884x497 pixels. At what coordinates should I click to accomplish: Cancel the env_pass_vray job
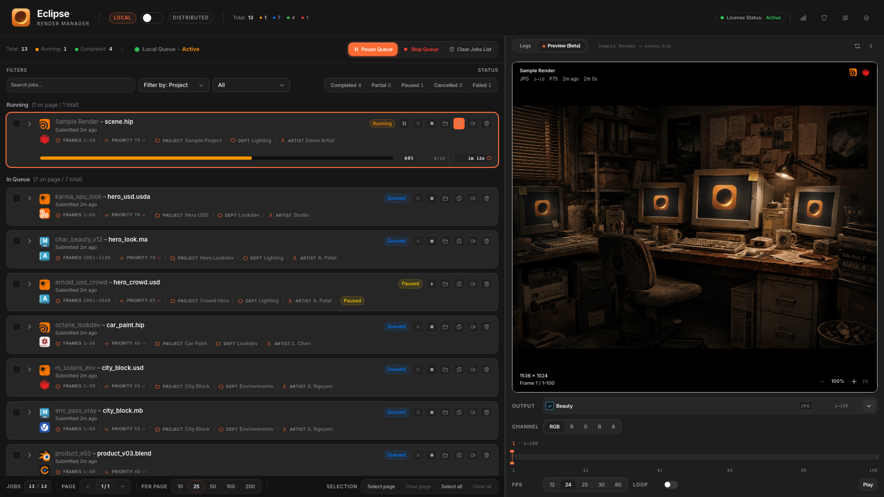418,412
